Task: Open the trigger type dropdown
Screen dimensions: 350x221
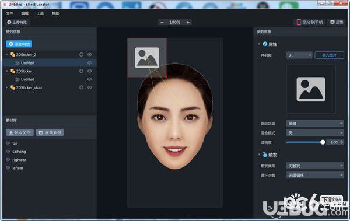Action: [x=315, y=166]
